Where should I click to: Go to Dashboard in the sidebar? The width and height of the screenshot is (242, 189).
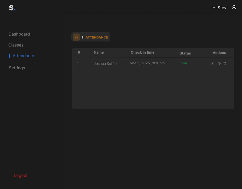tap(19, 34)
